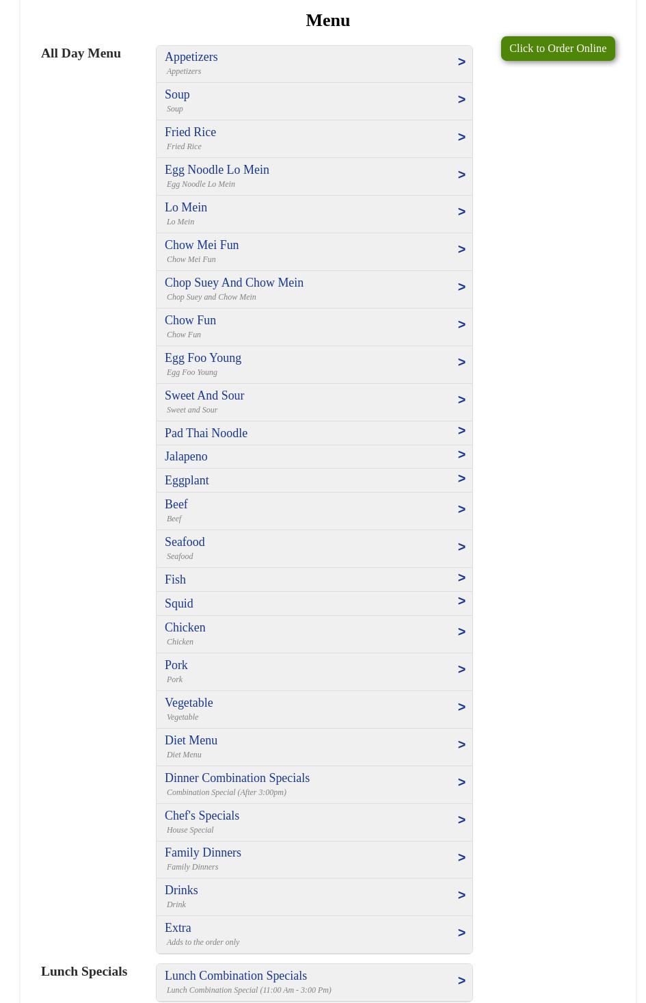Open the Chef's Specials category

pyautogui.click(x=202, y=816)
